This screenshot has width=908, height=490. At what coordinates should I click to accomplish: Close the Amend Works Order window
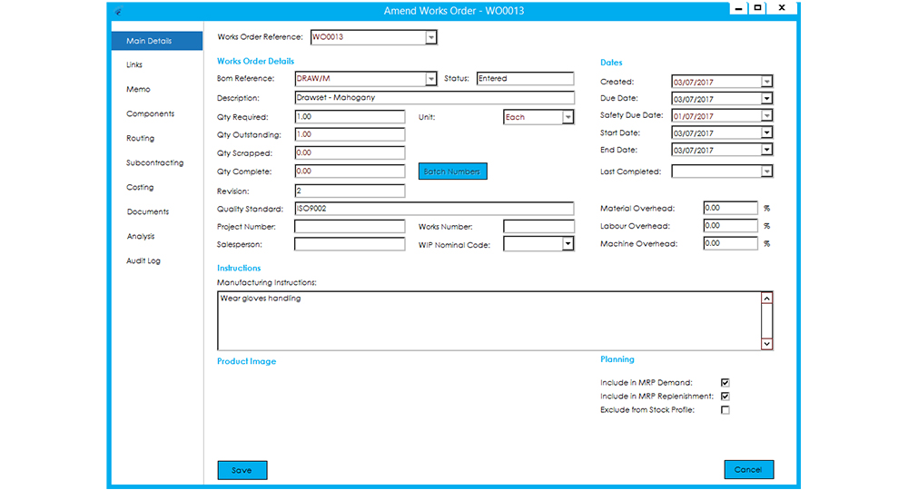(782, 8)
